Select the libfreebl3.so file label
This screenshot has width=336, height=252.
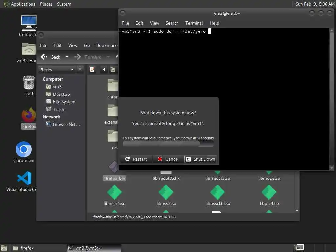click(x=218, y=178)
